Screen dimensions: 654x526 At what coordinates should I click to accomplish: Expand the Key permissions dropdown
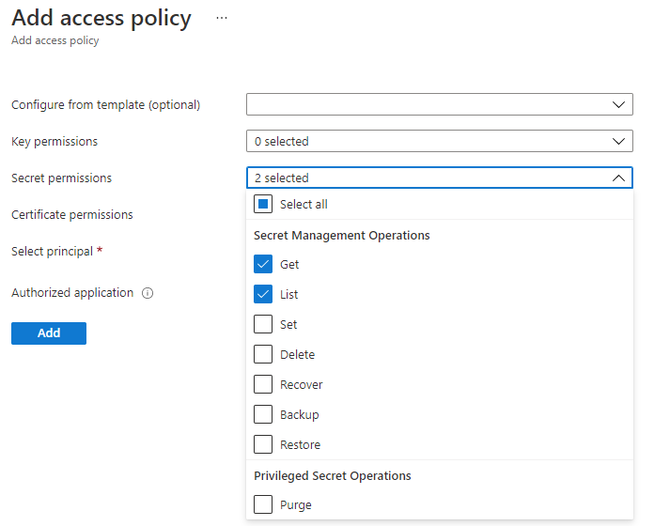(x=440, y=141)
